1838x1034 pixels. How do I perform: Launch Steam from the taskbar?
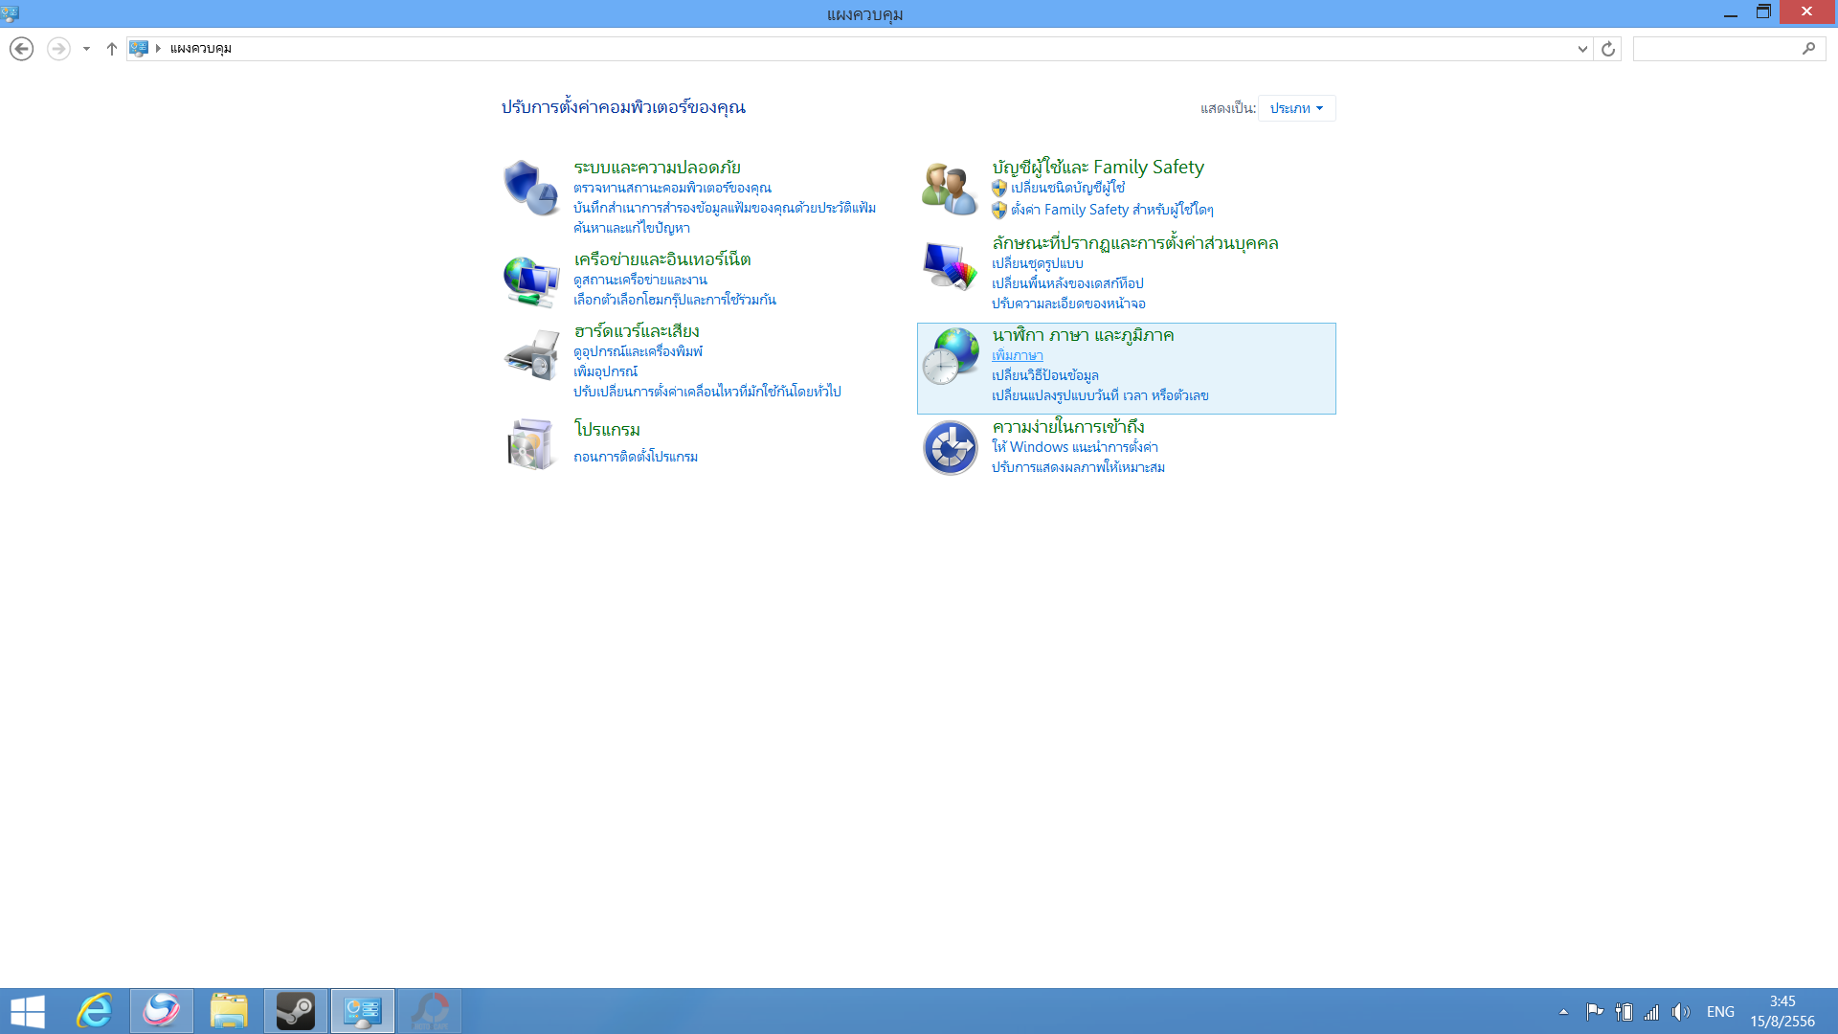tap(296, 1011)
